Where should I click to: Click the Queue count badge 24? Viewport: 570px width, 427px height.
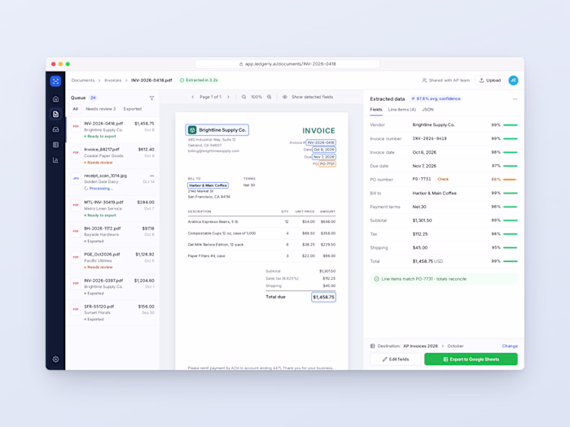(x=93, y=98)
